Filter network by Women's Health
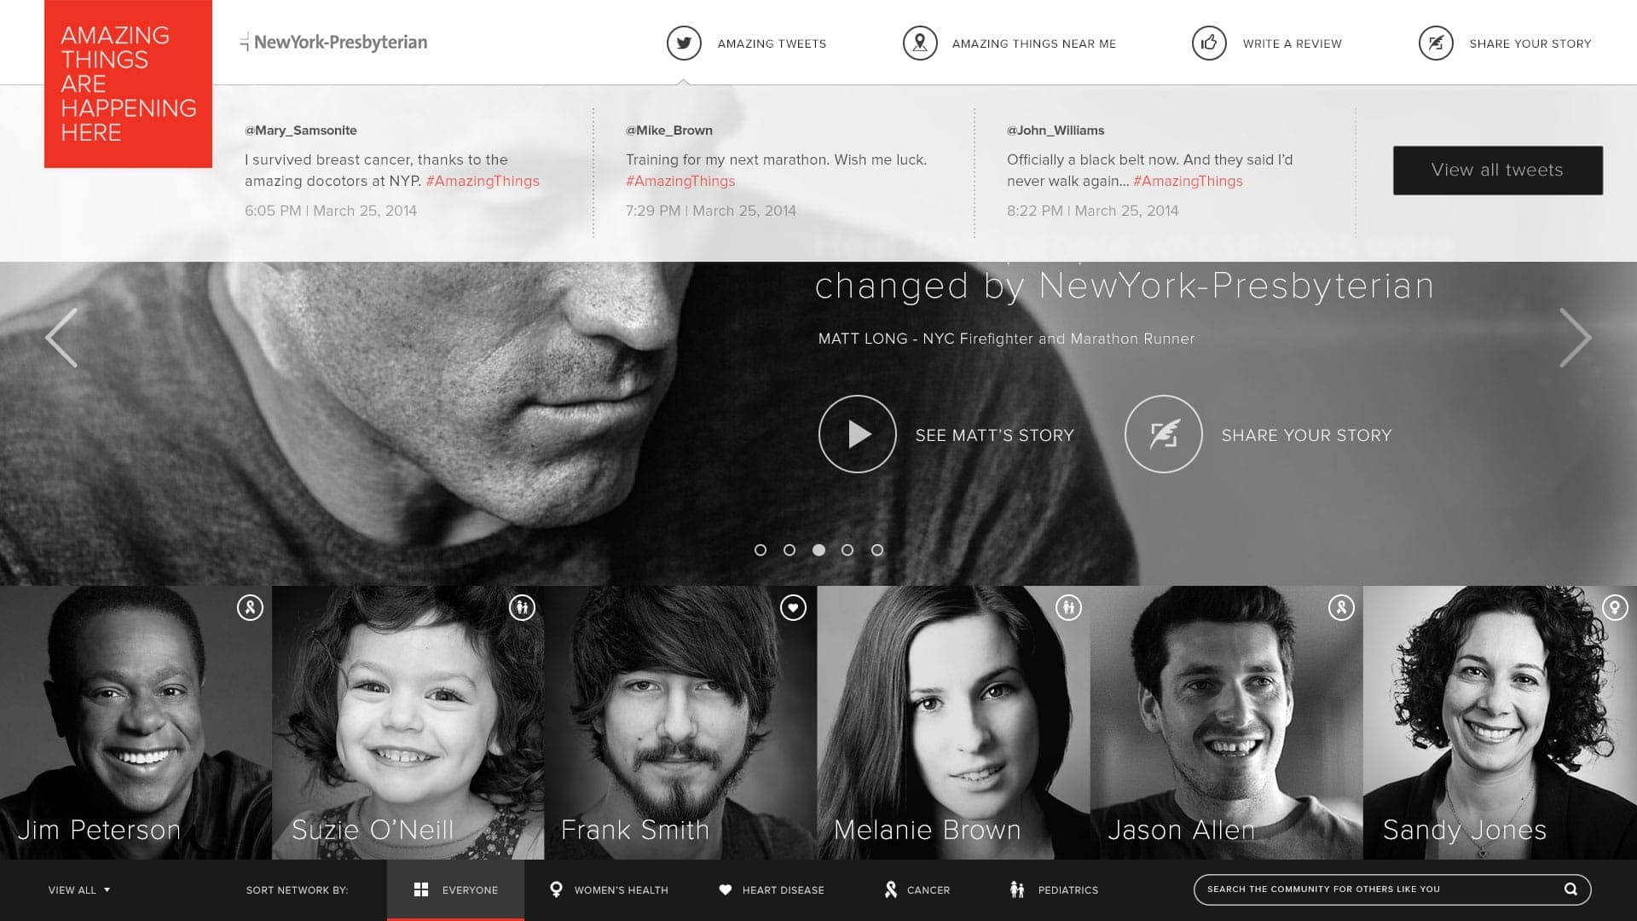The image size is (1637, 921). click(x=609, y=889)
